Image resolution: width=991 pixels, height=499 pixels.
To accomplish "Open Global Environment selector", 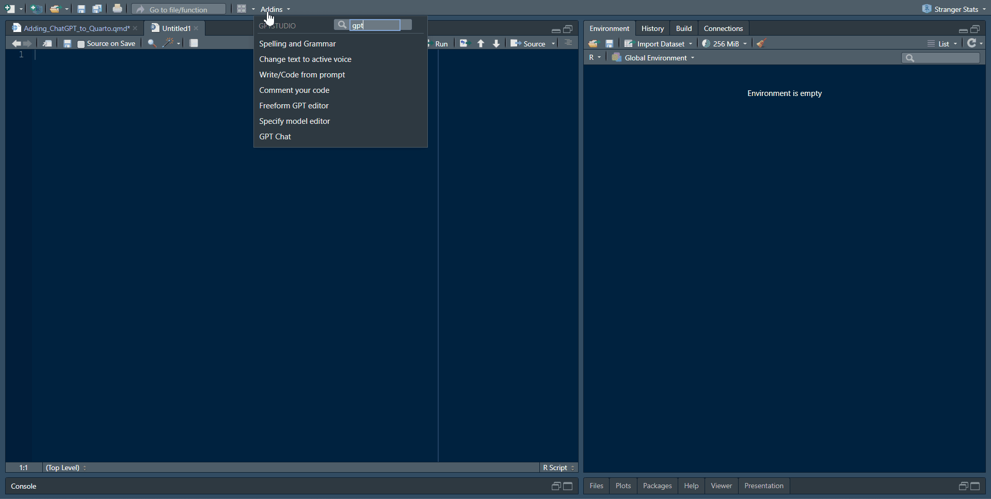I will coord(653,58).
